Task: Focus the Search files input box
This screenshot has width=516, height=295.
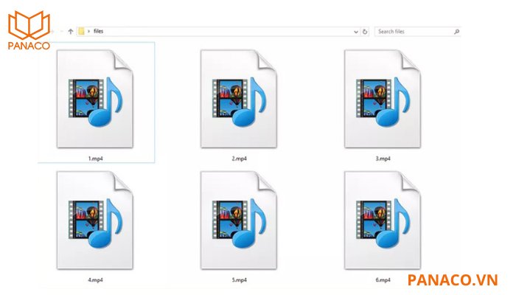Action: click(x=418, y=32)
